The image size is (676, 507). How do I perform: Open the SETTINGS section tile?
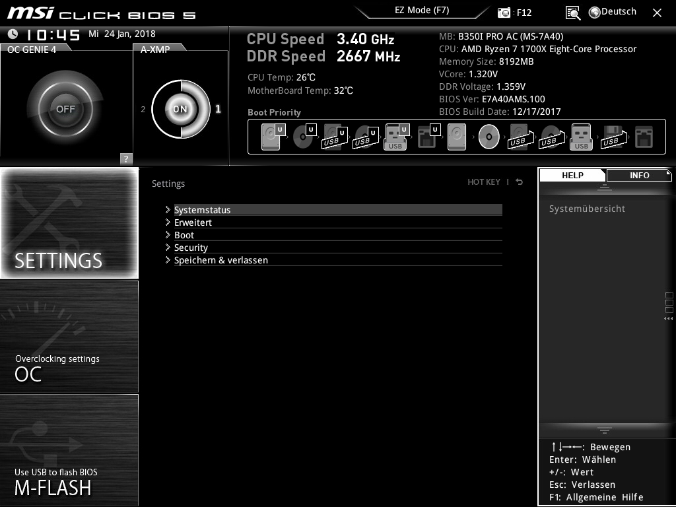[x=69, y=223]
